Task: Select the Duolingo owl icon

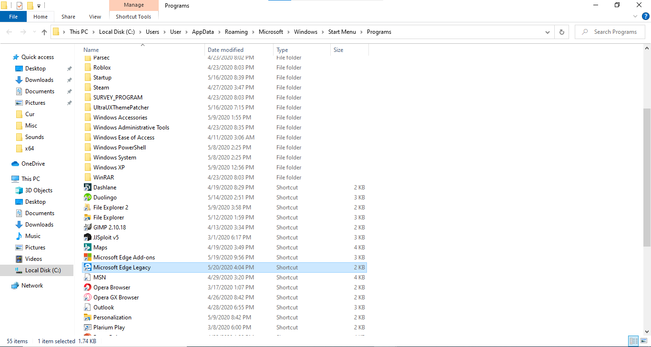Action: [x=87, y=198]
